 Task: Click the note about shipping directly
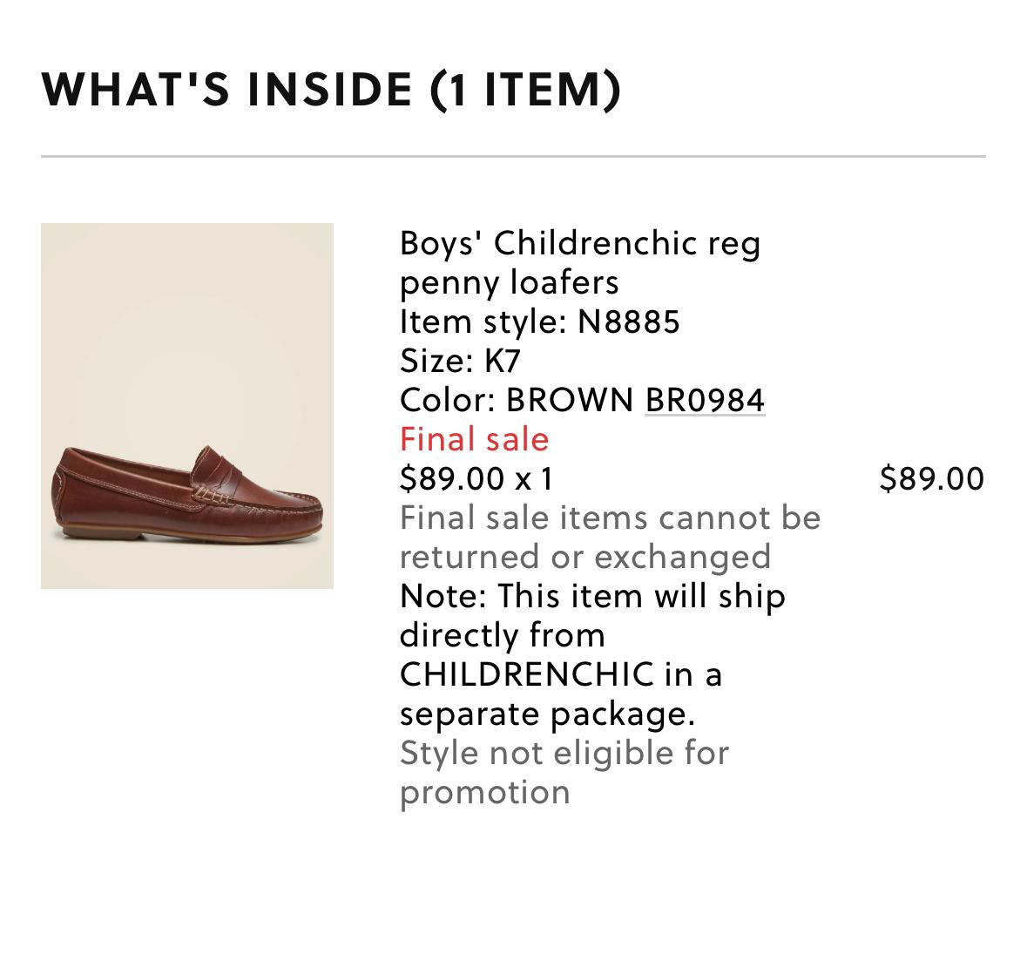[x=592, y=597]
